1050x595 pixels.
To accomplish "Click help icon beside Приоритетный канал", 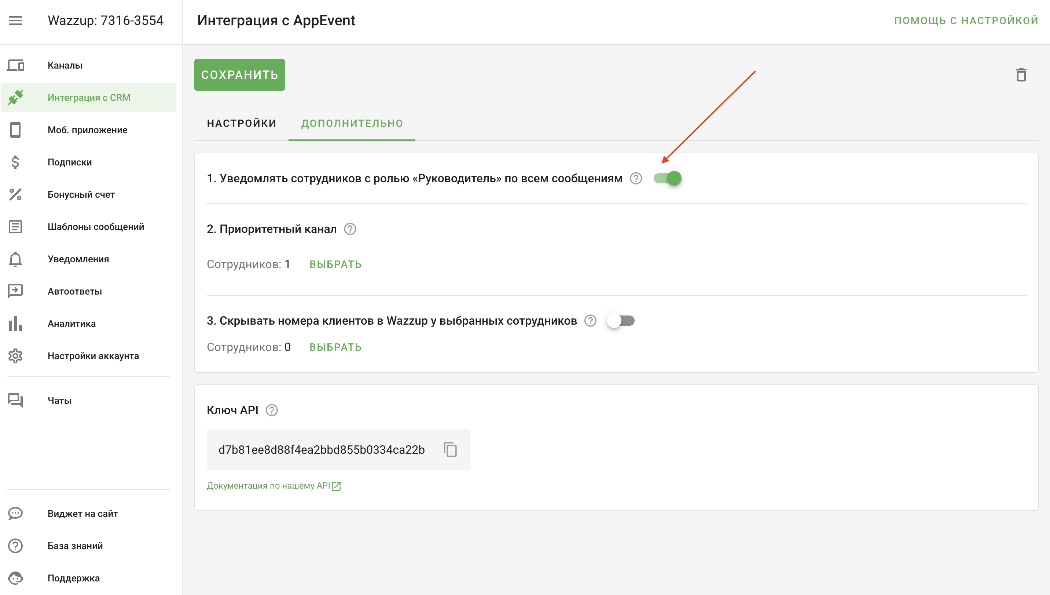I will [x=350, y=229].
